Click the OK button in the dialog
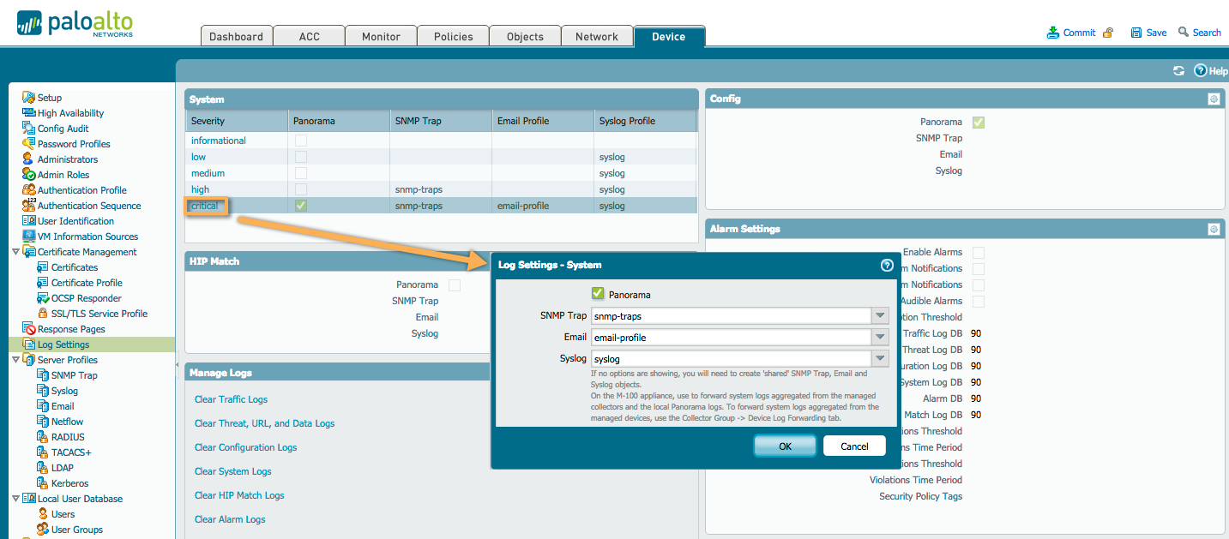The image size is (1229, 539). click(x=784, y=445)
